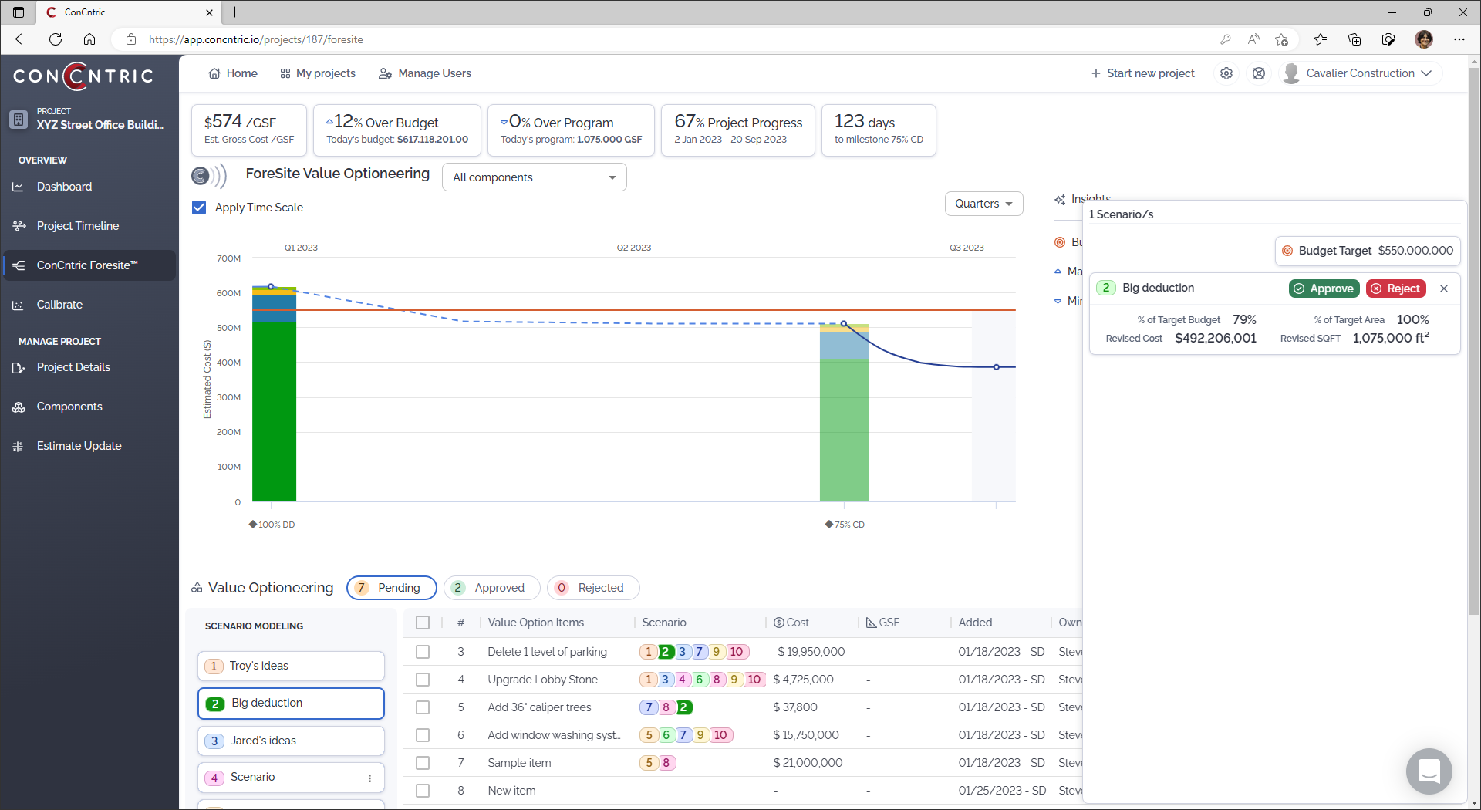Toggle the select-all checkbox in table header

(423, 623)
